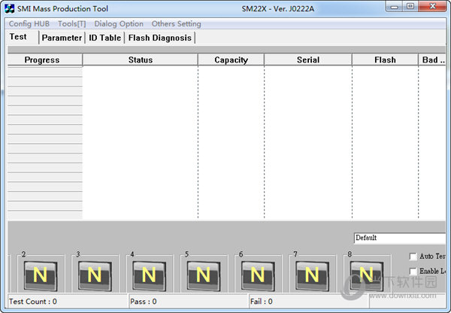This screenshot has width=451, height=313.
Task: Click the port 3 N status icon
Action: pyautogui.click(x=95, y=275)
